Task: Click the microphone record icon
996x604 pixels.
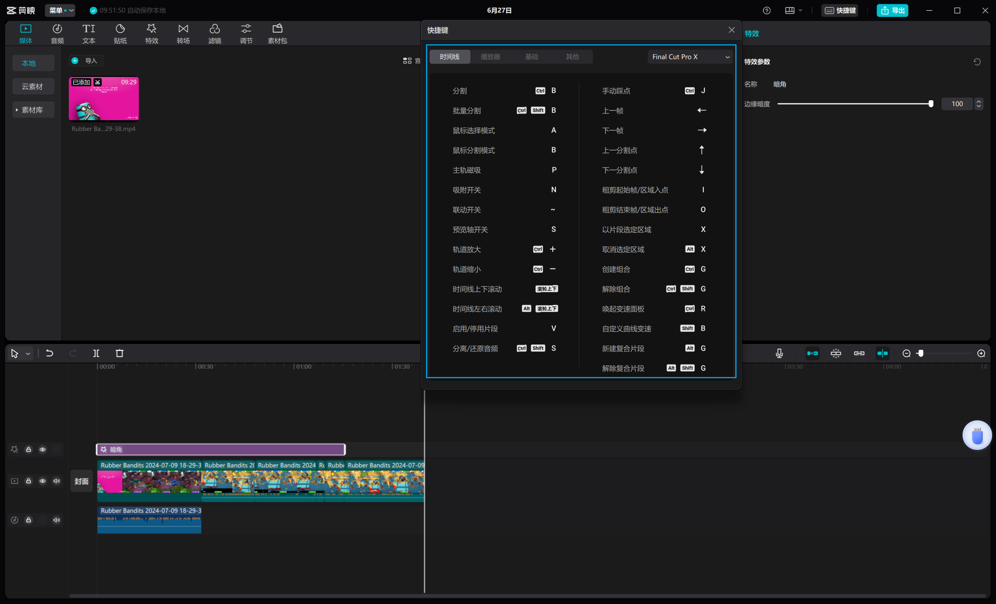Action: (779, 353)
